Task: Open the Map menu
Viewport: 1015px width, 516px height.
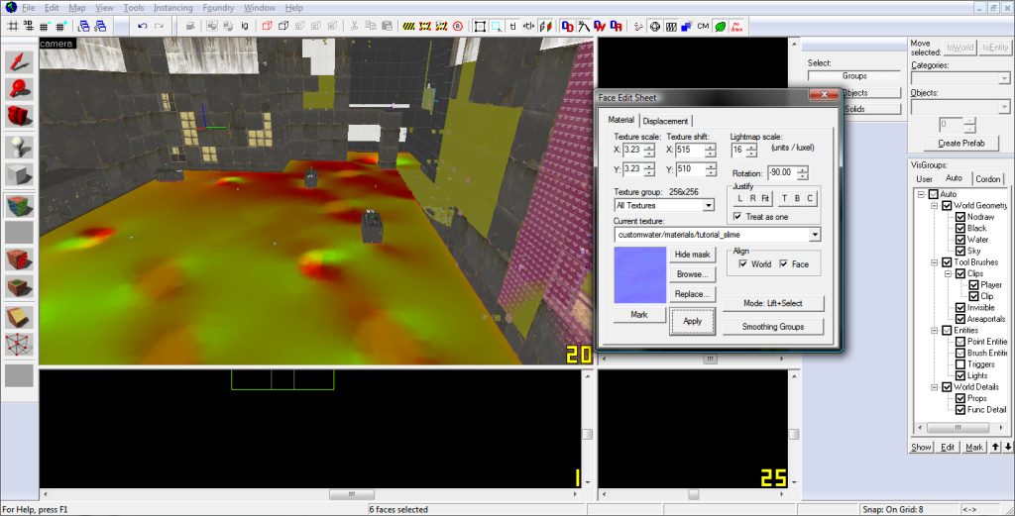Action: [77, 8]
